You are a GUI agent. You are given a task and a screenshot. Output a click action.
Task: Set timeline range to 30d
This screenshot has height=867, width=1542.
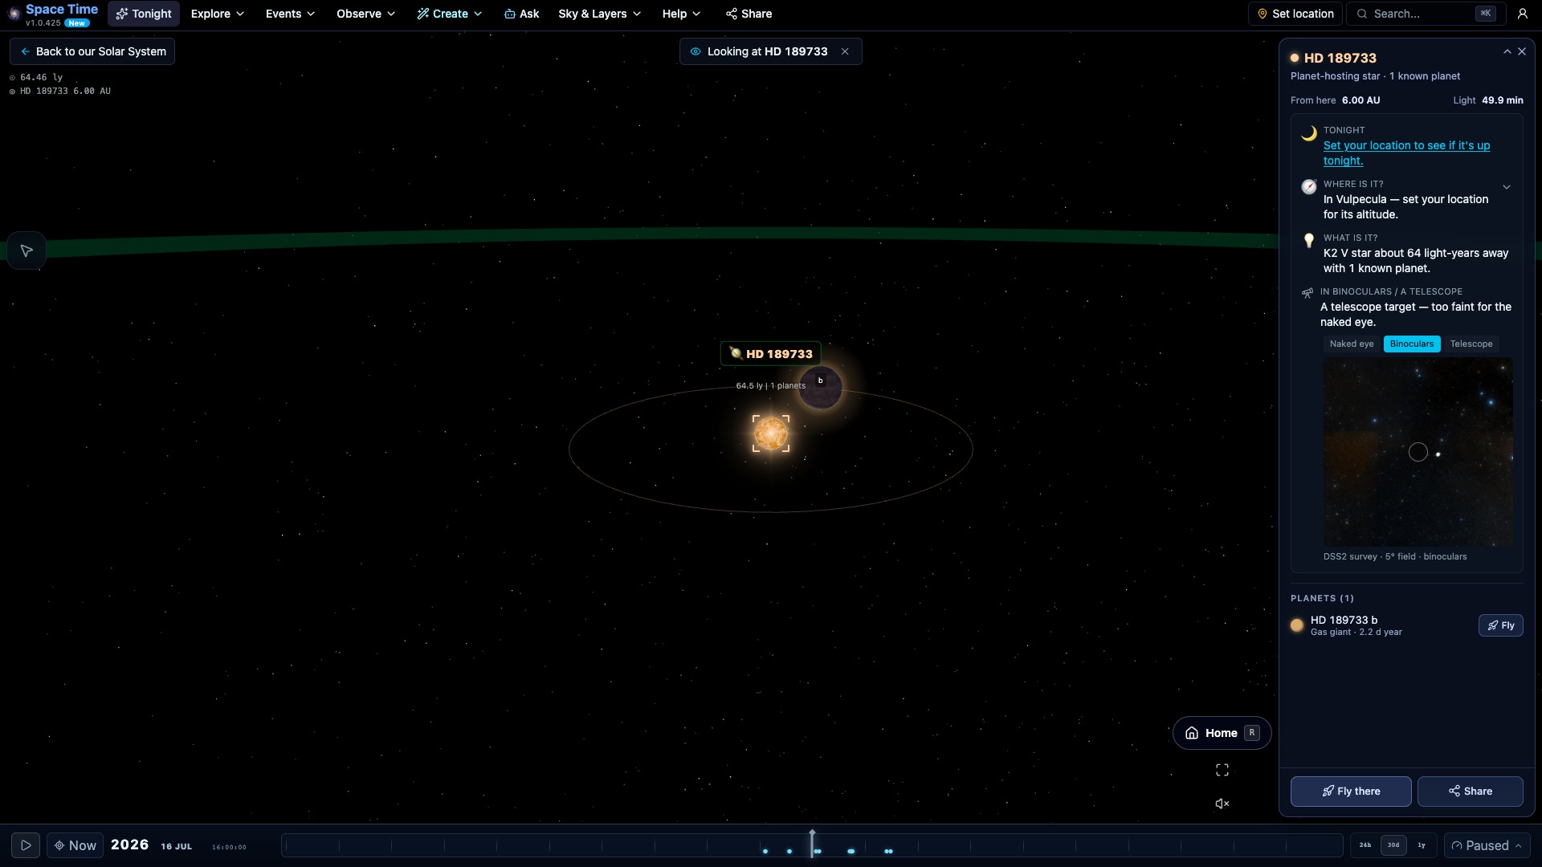[x=1393, y=845]
